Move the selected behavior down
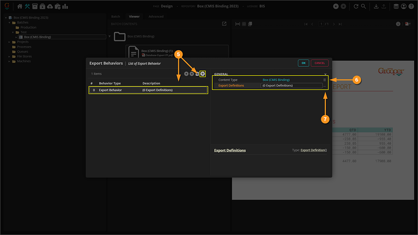This screenshot has height=235, width=418. 192,74
